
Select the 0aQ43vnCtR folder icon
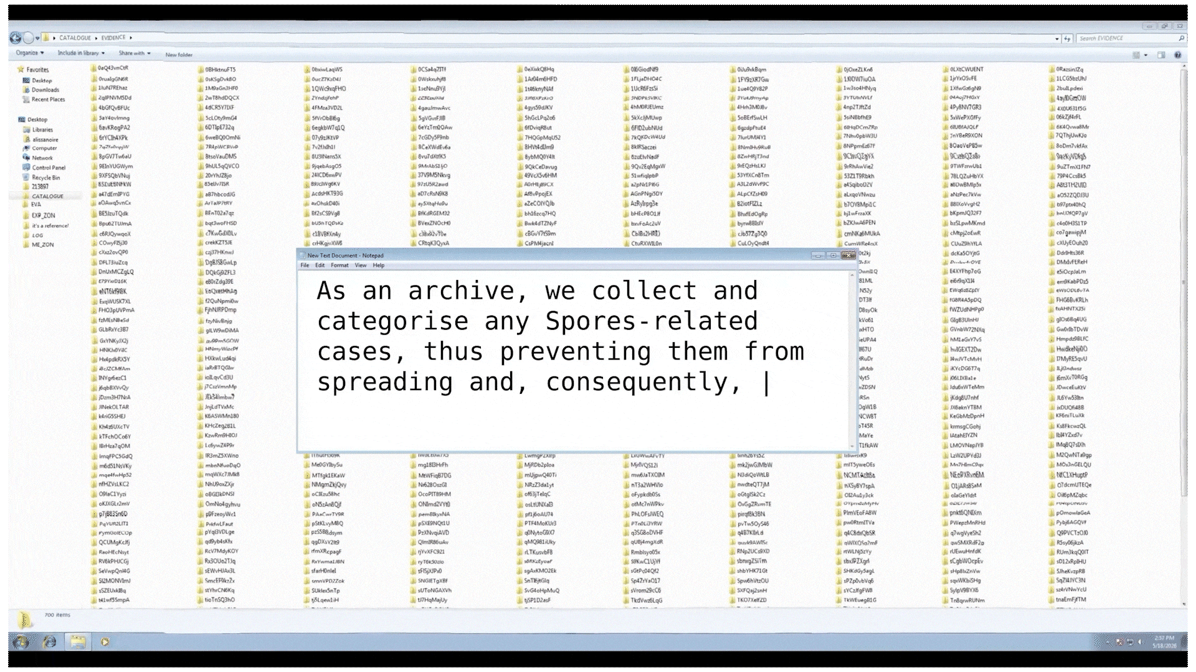pos(94,68)
